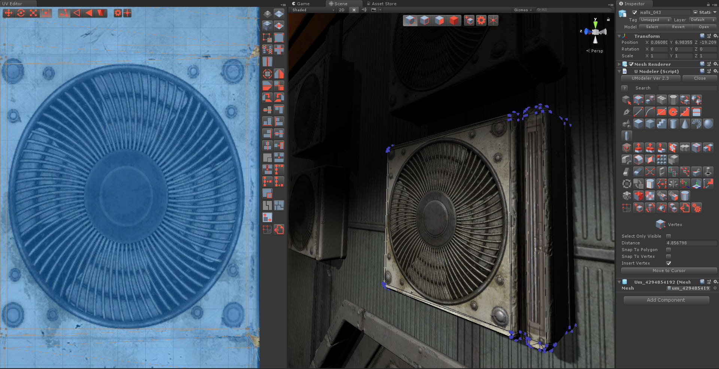
Task: Open the Layer Default dropdown
Action: [x=703, y=20]
